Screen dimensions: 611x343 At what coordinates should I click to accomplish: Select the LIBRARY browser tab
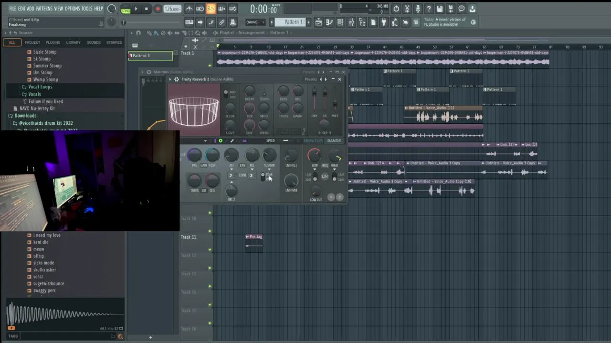pyautogui.click(x=73, y=42)
